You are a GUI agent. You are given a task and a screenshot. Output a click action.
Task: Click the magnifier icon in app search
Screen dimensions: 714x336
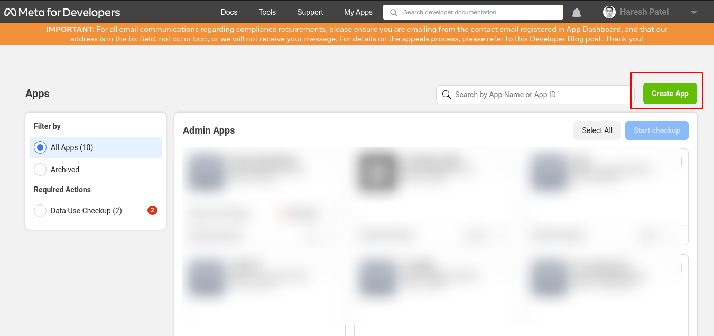447,95
